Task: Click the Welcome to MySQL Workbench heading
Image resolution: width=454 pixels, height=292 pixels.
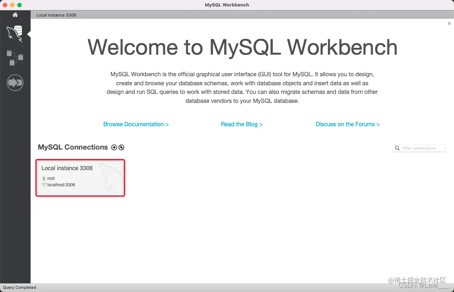Action: [242, 47]
